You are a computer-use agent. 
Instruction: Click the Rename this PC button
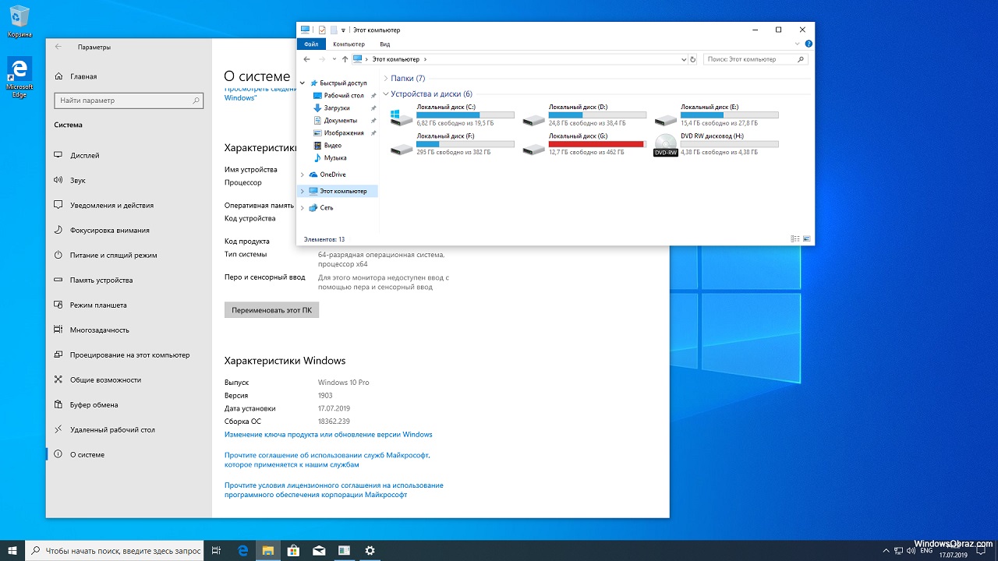(x=271, y=309)
